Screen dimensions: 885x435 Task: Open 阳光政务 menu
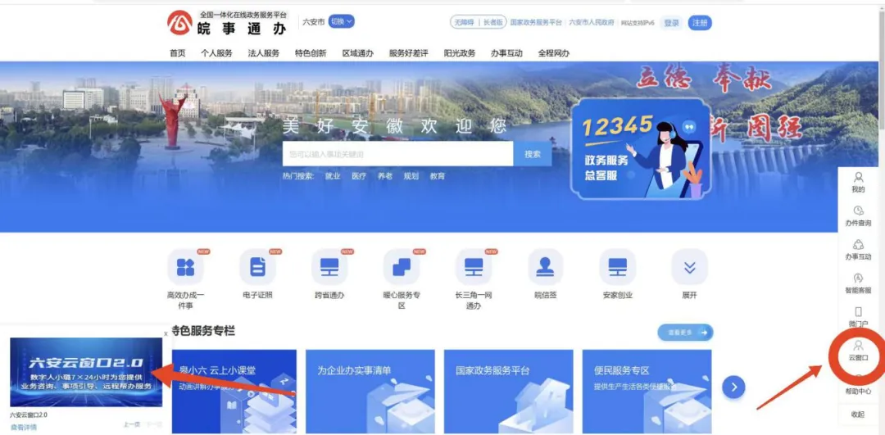coord(460,53)
